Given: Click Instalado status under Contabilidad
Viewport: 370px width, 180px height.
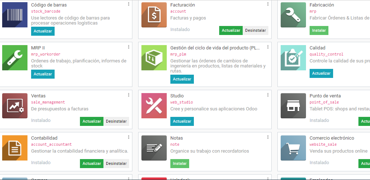Looking at the screenshot, I should (x=41, y=162).
